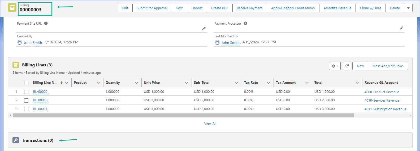Open more actions dropdown next to Delete
The image size is (420, 151).
pyautogui.click(x=408, y=8)
